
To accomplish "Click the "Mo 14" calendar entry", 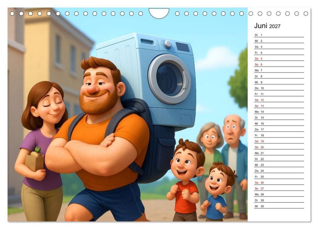I will point(279,112).
